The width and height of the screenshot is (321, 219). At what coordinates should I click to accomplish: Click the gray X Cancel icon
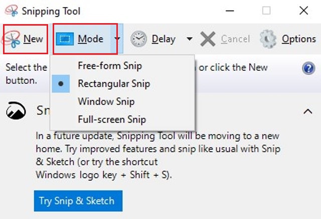click(x=208, y=39)
